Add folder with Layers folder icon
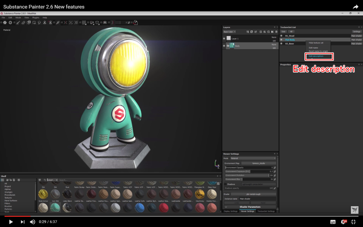Image resolution: width=363 pixels, height=227 pixels. pyautogui.click(x=272, y=32)
